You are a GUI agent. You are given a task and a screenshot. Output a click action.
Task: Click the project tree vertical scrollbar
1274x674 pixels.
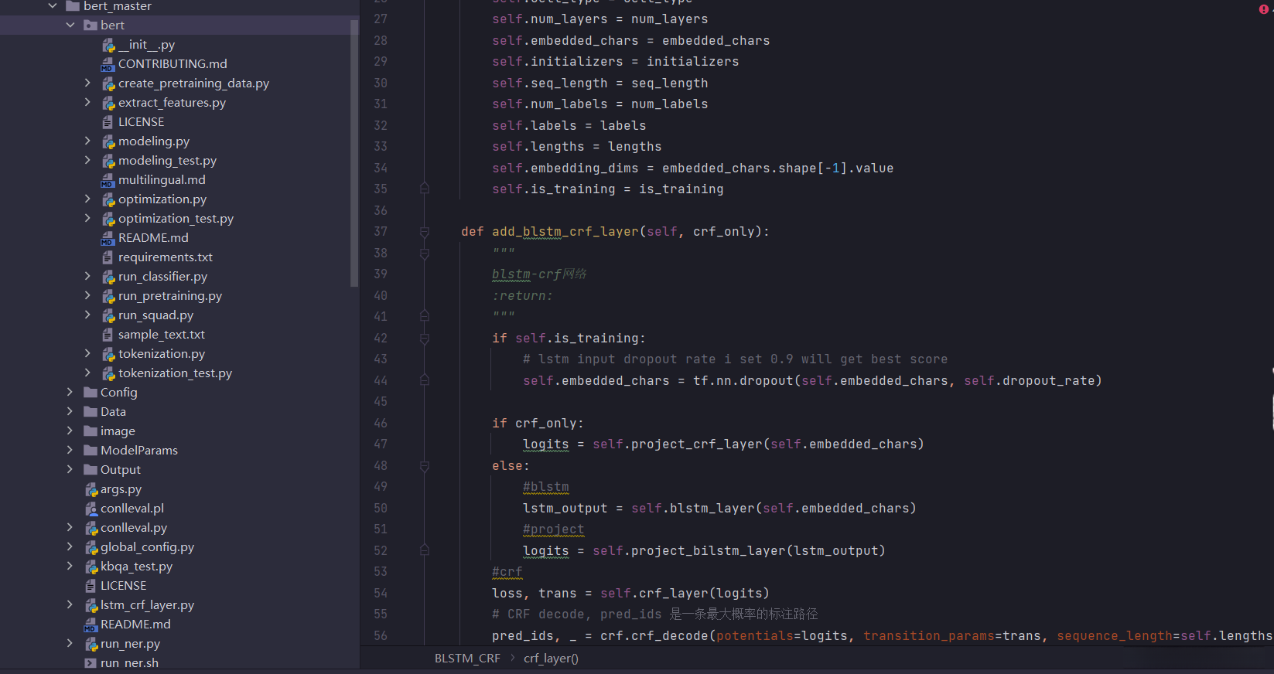click(354, 153)
